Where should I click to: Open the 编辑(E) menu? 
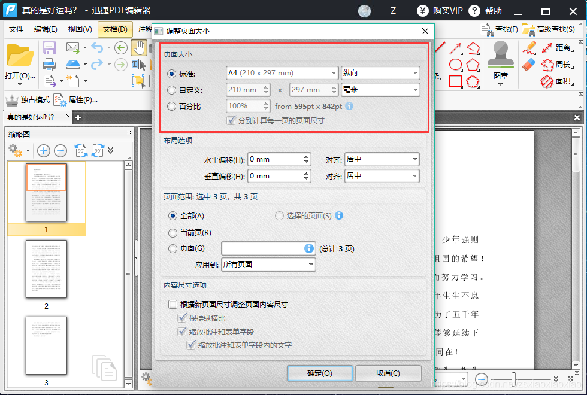point(46,29)
